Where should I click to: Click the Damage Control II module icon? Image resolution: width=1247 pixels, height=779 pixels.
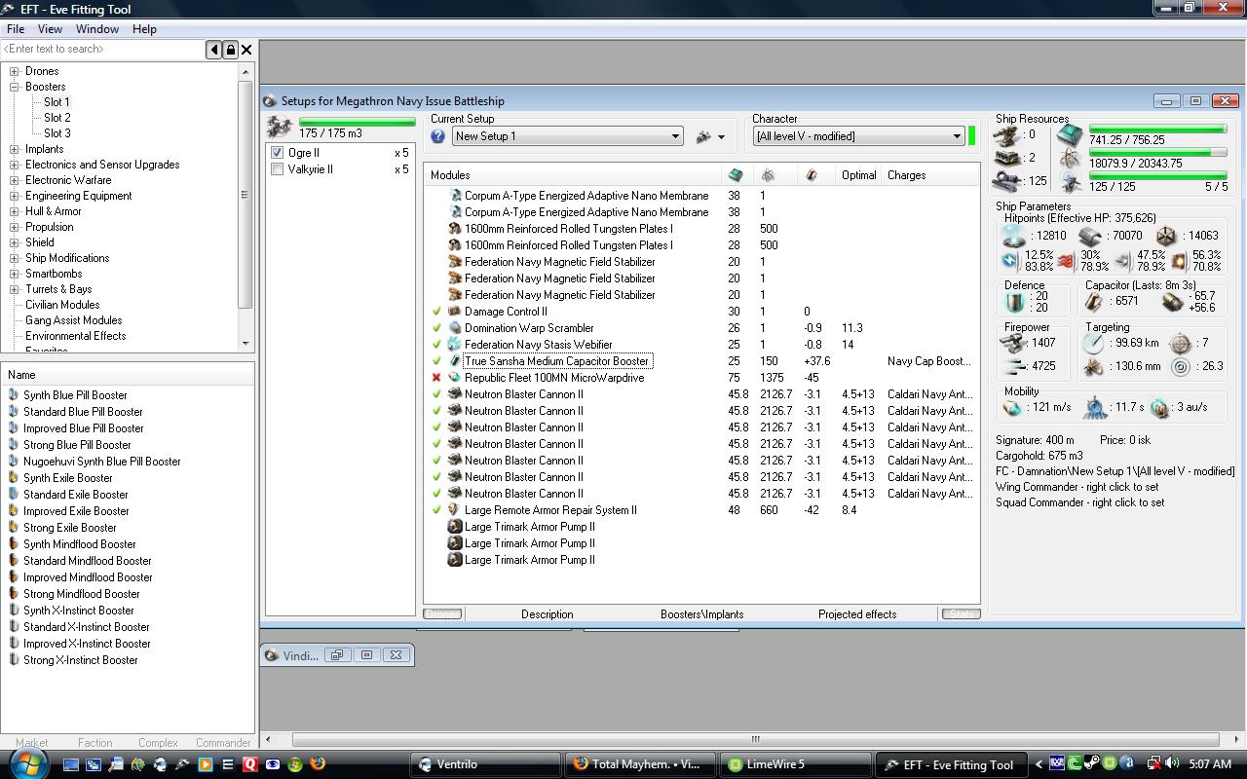(454, 312)
